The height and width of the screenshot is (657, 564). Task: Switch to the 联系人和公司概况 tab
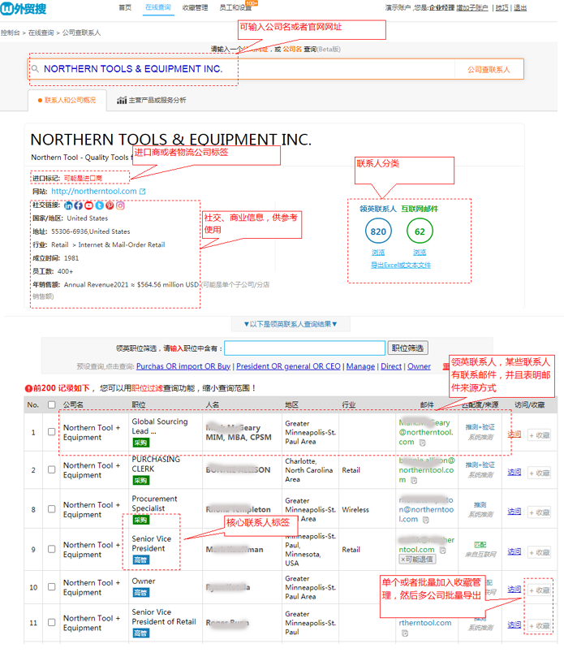point(67,100)
